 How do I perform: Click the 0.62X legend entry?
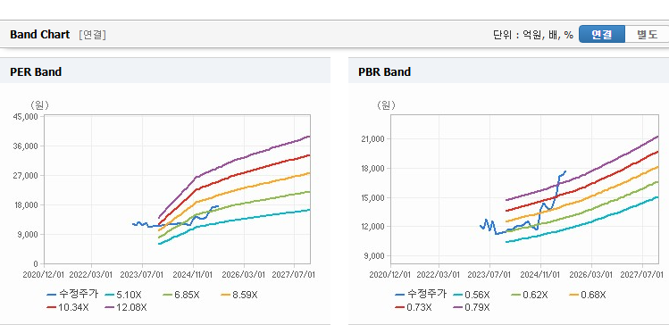tap(530, 295)
